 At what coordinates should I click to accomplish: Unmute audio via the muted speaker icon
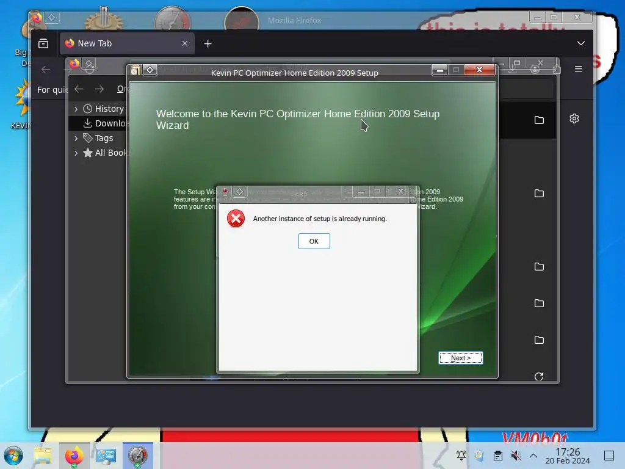516,455
